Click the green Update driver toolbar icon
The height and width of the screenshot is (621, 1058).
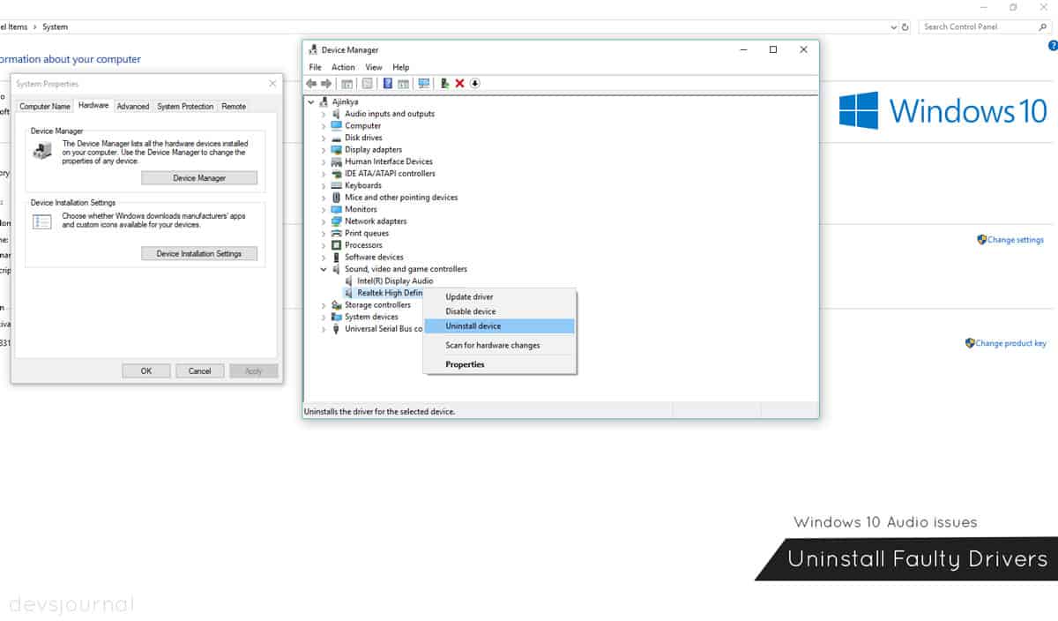coord(445,83)
